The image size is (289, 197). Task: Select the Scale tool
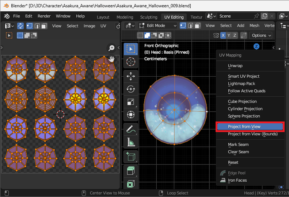click(x=130, y=101)
